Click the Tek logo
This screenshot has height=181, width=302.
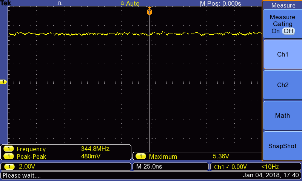(x=6, y=3)
